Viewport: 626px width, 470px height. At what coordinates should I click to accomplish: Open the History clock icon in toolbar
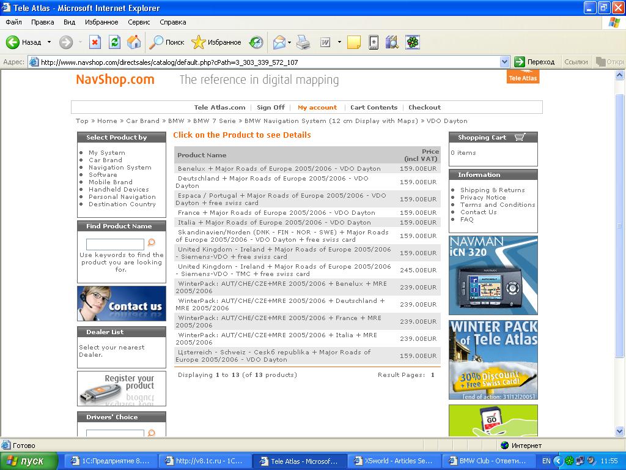(256, 42)
